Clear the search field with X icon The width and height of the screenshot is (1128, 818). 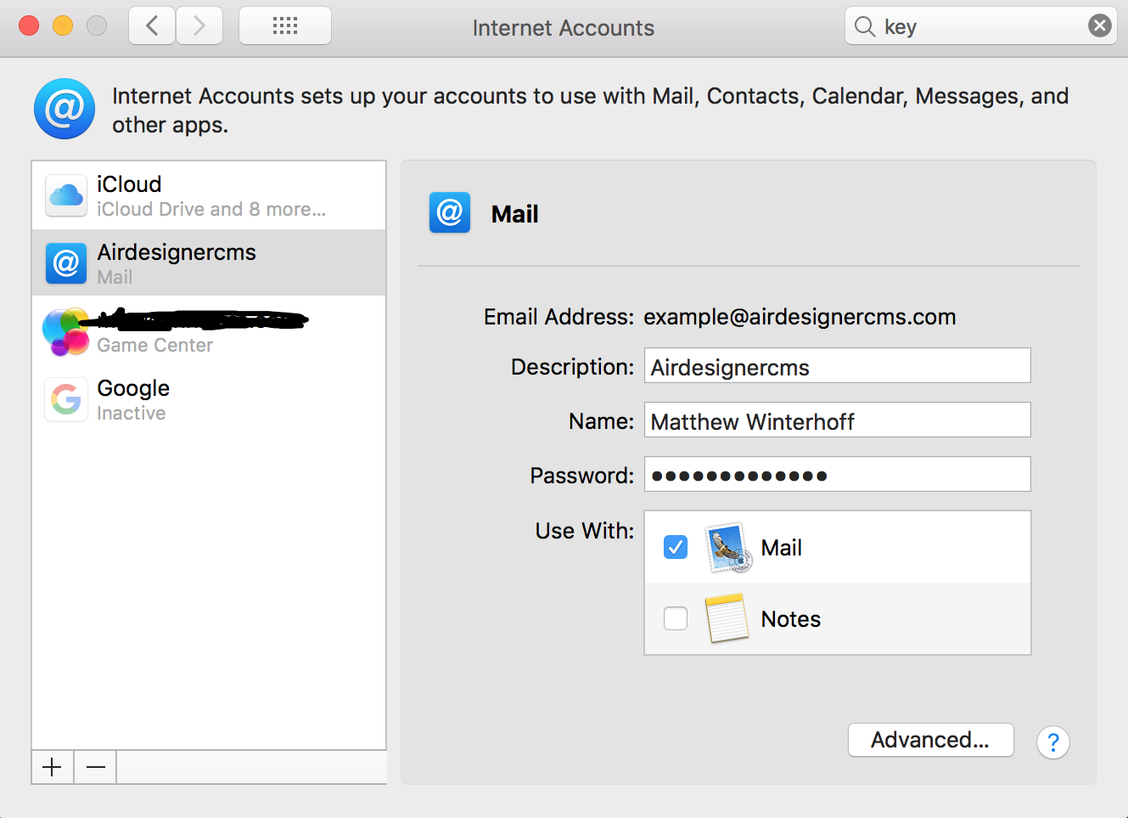point(1099,26)
